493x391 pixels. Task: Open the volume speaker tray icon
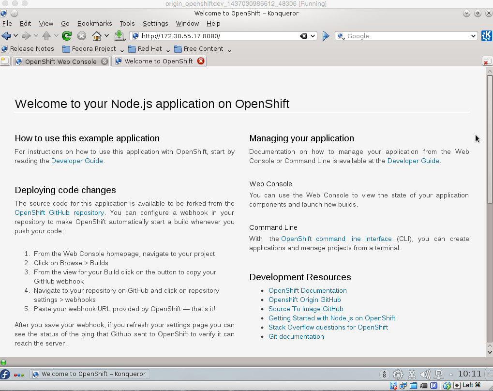[x=425, y=375]
